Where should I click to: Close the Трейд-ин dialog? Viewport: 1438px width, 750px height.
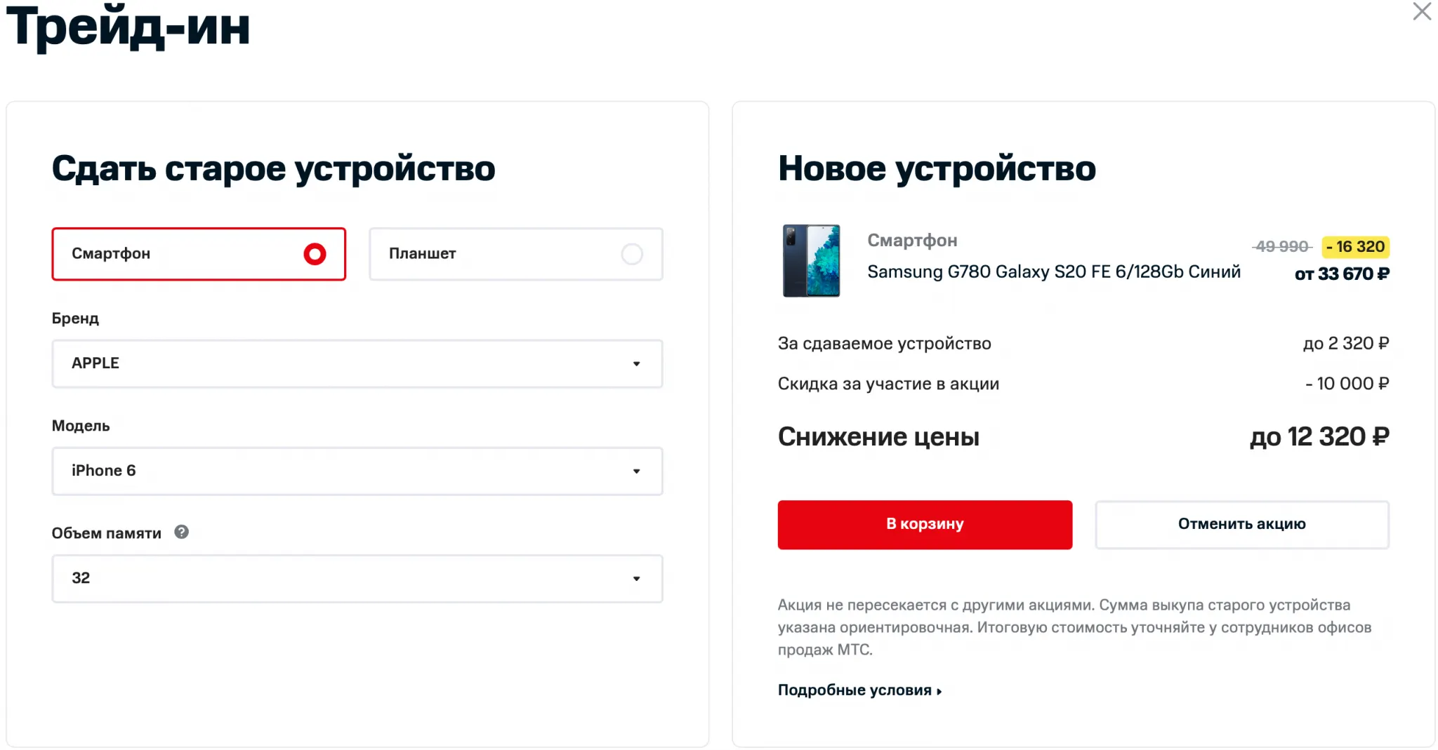click(x=1422, y=12)
